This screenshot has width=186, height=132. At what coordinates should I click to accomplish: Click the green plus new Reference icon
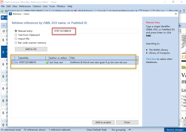(2, 11)
